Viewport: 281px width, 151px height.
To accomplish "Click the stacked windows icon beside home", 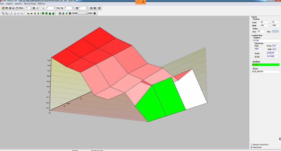I will pos(7,8).
